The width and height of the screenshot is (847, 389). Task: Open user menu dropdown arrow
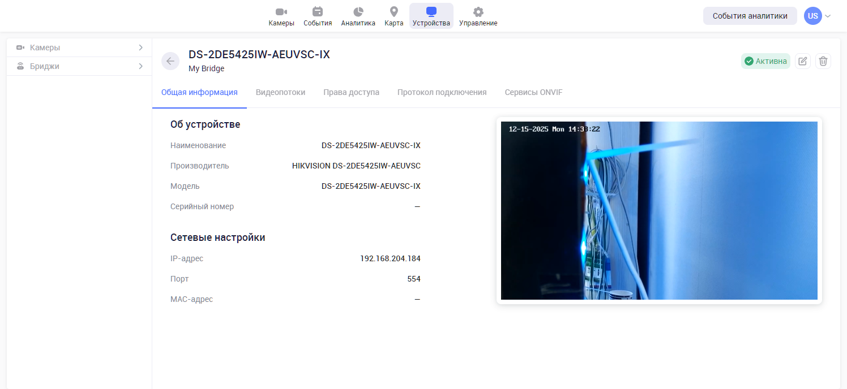point(828,16)
